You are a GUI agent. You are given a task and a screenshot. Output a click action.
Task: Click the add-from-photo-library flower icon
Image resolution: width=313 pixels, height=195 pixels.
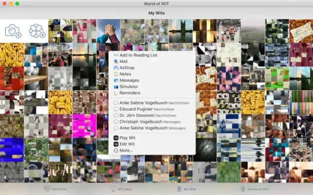36,31
